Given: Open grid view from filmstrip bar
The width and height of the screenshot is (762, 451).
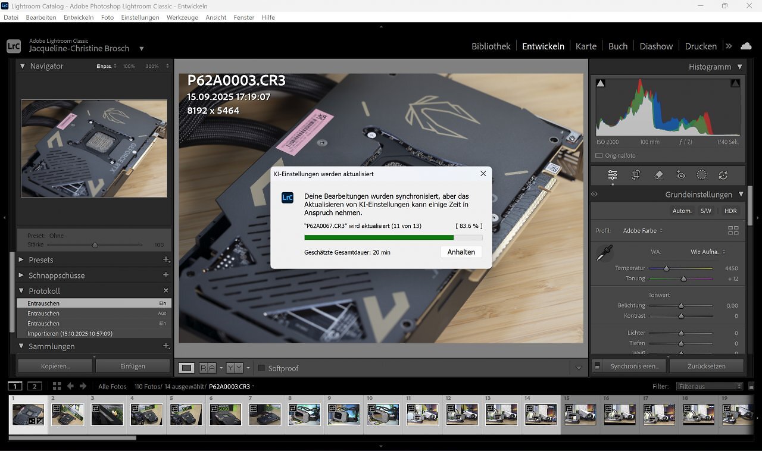Looking at the screenshot, I should pyautogui.click(x=57, y=386).
